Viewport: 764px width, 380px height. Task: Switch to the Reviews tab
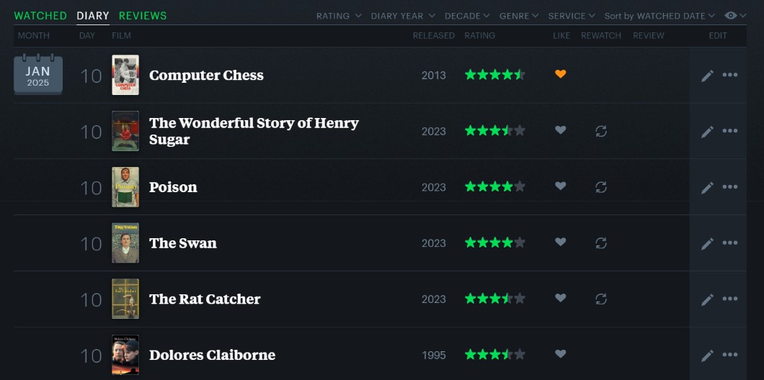143,16
